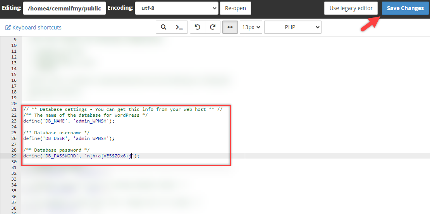Open the search tool in editor toolbar
The image size is (430, 214).
164,27
